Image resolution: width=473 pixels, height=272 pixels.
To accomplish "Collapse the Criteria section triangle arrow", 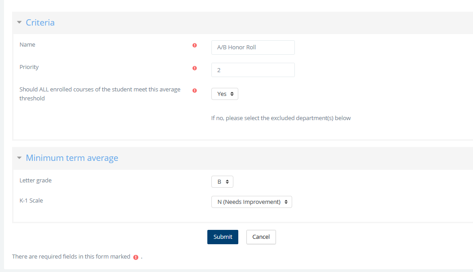I will coord(19,22).
